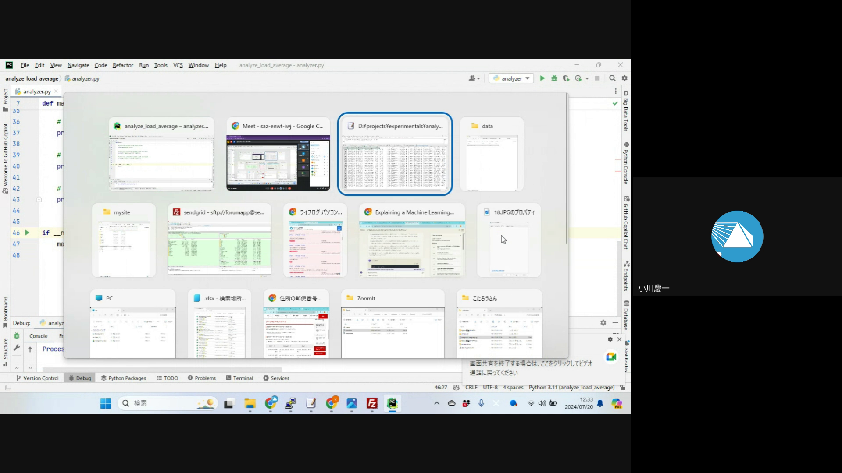Image resolution: width=842 pixels, height=473 pixels.
Task: Click the PyCharm taskbar icon
Action: (392, 403)
